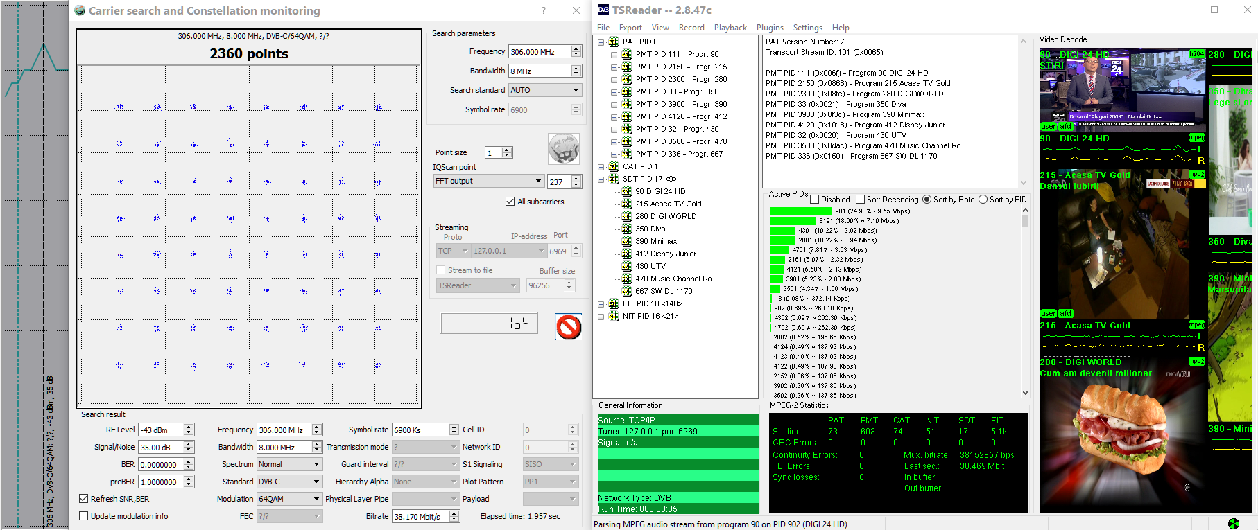Click the h264 badge on DIGI 24 HD video

[x=1197, y=54]
